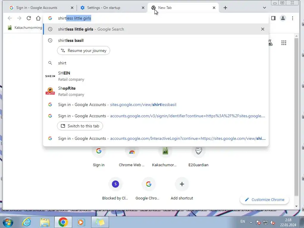Select the New Tab tab
This screenshot has width=304, height=228.
click(183, 8)
